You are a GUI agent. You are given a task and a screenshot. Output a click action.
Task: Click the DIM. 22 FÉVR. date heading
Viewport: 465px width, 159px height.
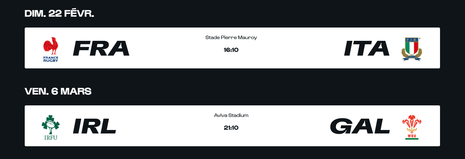click(59, 13)
